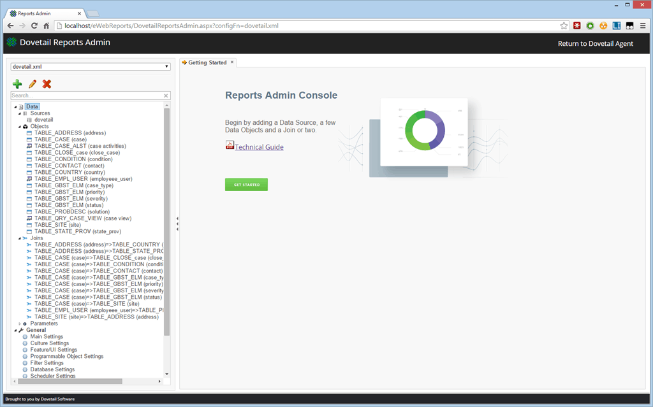Image resolution: width=653 pixels, height=407 pixels.
Task: Click the browser back arrow
Action: 10,26
